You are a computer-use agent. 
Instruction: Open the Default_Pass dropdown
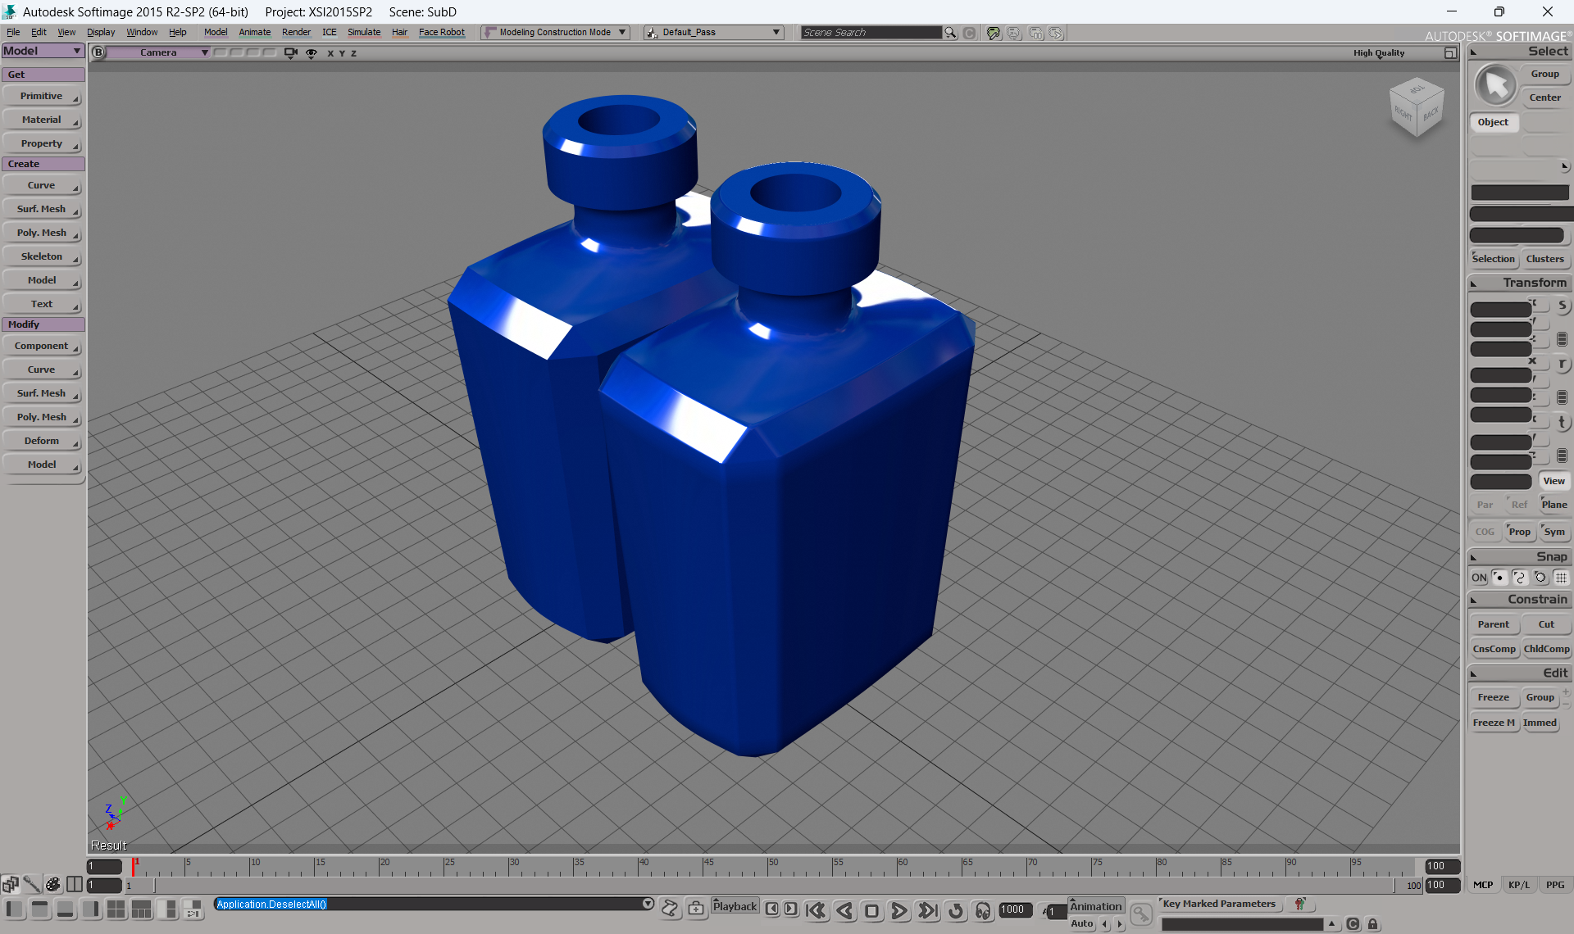[x=713, y=33]
